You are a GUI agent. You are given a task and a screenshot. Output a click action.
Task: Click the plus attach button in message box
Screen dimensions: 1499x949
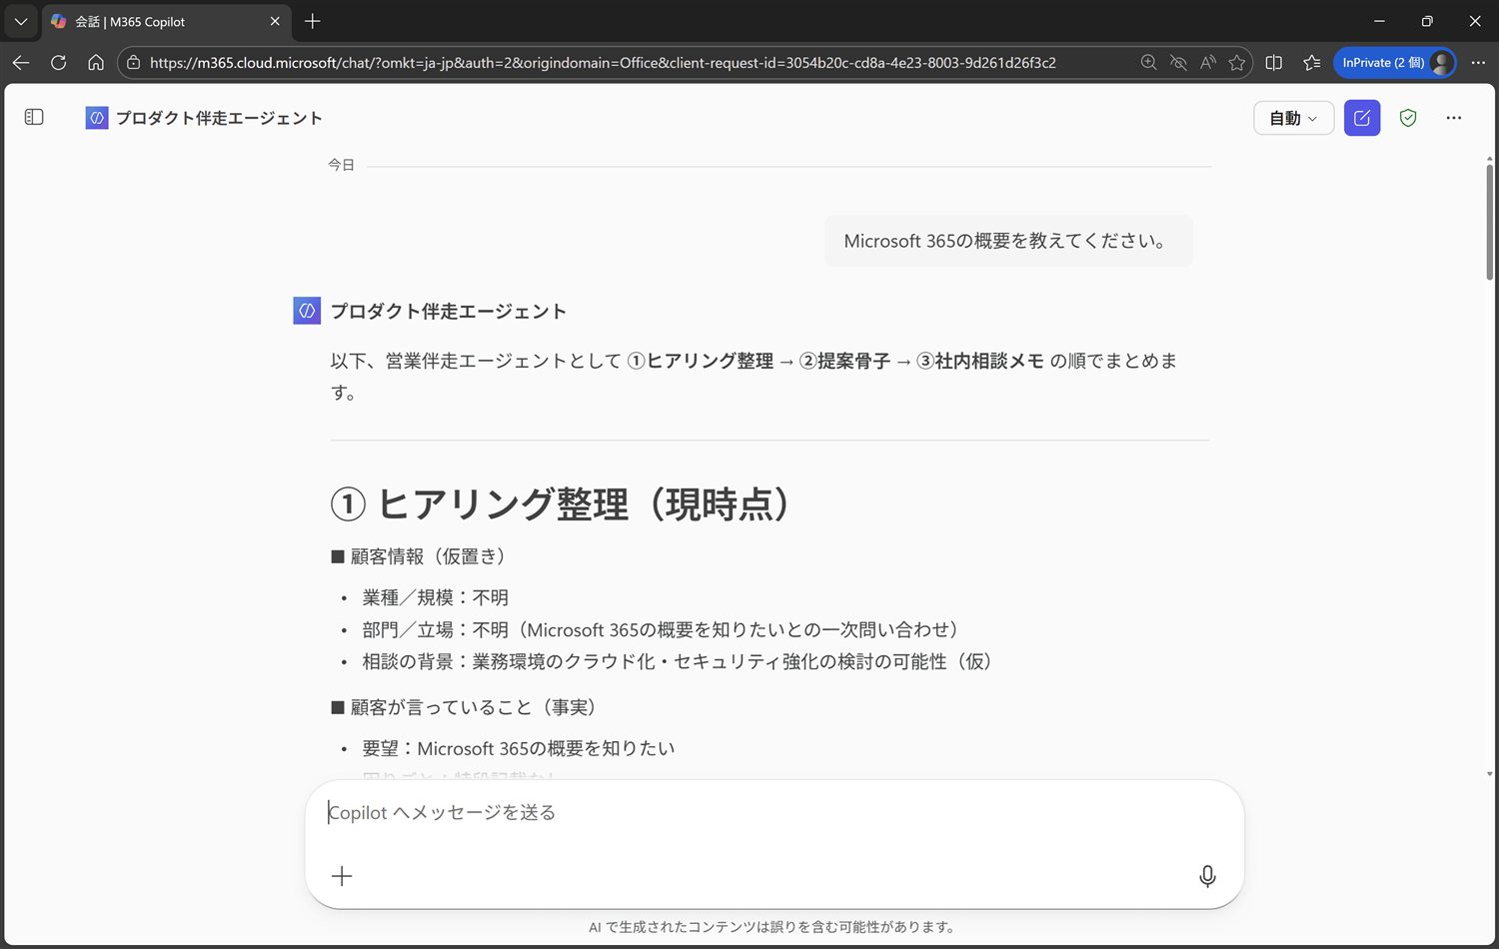click(342, 876)
